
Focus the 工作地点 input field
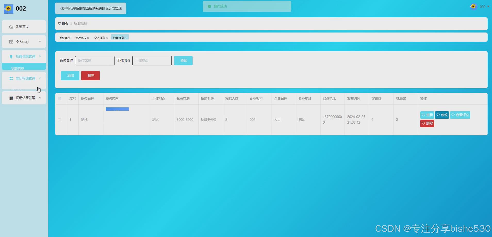tap(152, 61)
